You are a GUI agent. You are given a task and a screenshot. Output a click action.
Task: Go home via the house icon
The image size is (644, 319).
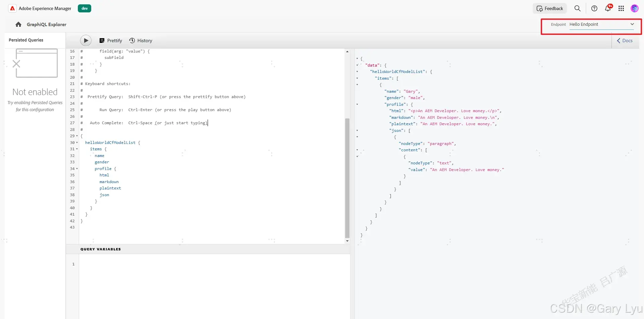[x=18, y=24]
